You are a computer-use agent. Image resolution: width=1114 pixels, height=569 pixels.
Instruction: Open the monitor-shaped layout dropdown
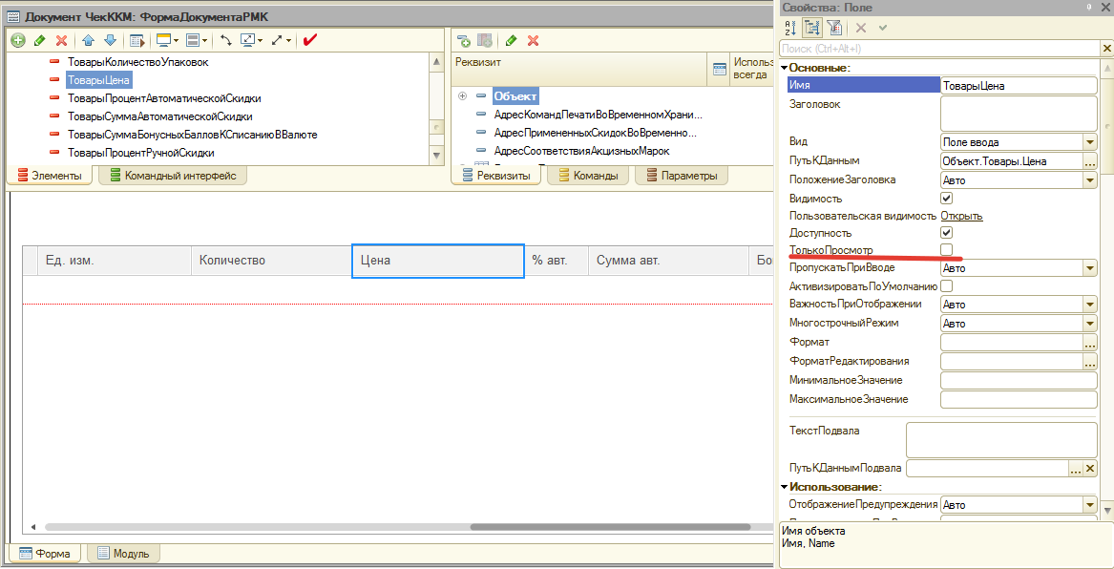click(x=168, y=40)
